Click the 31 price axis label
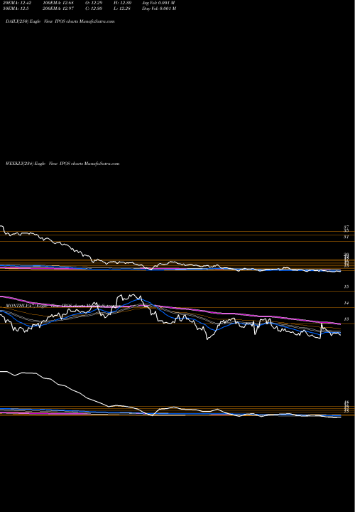This screenshot has width=355, height=512. [346, 237]
